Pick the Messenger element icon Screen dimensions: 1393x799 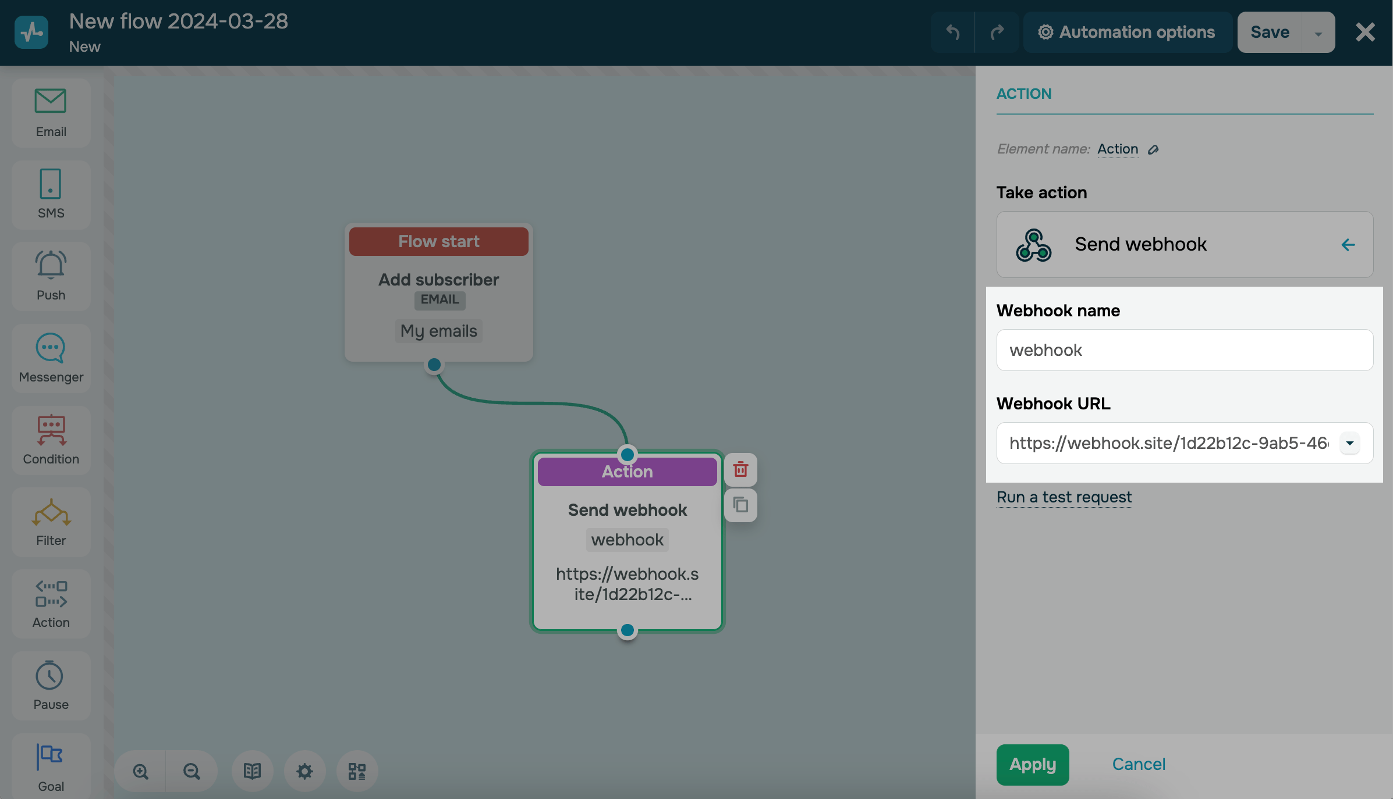[51, 358]
